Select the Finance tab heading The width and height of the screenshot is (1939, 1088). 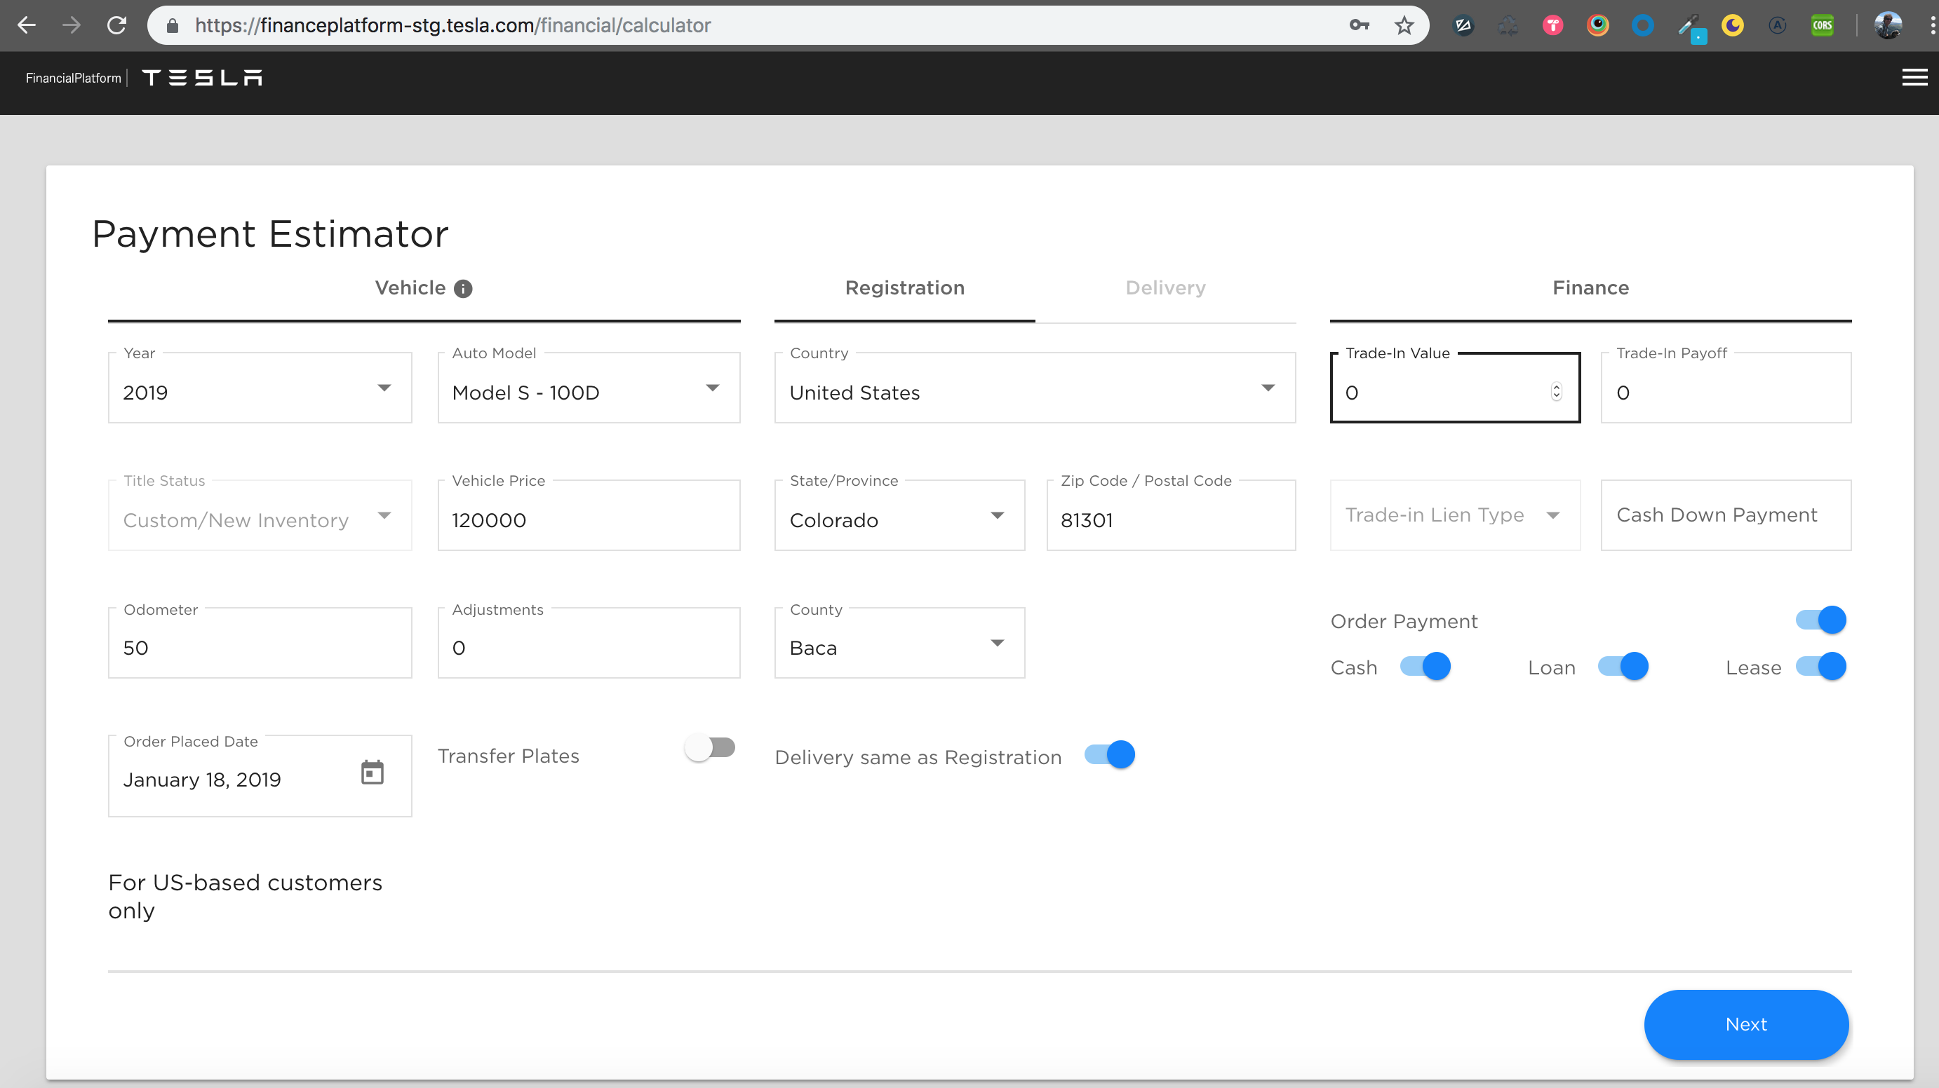(x=1590, y=288)
